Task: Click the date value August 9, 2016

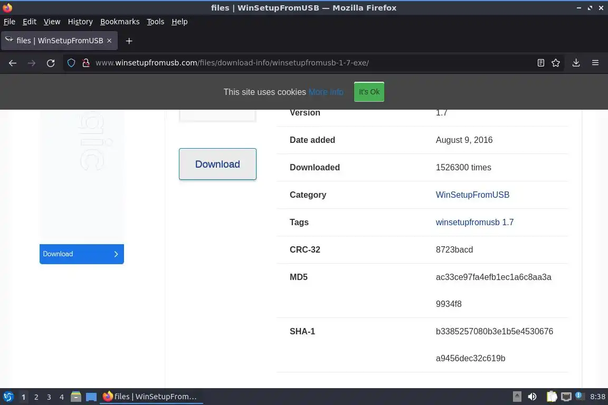Action: (464, 140)
